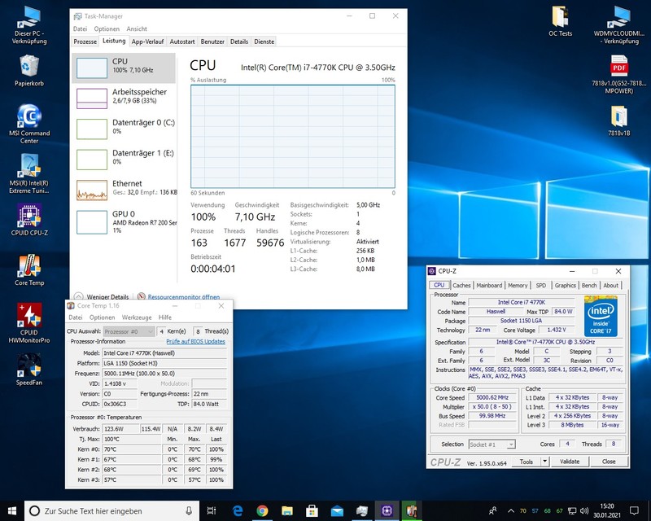This screenshot has width=651, height=521.
Task: Show hidden system tray icons
Action: [x=511, y=510]
